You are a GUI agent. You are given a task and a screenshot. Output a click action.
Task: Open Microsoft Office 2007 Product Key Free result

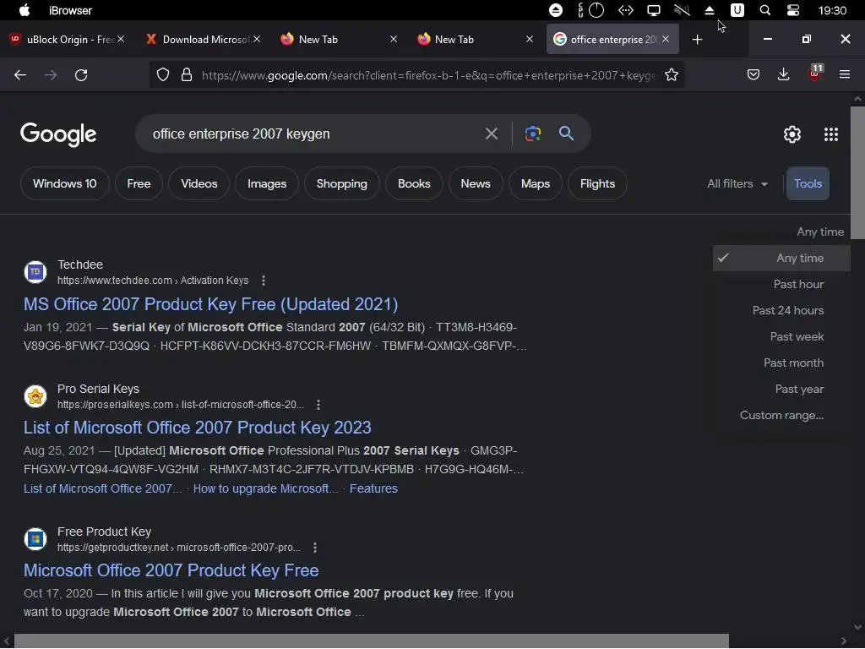coord(171,570)
